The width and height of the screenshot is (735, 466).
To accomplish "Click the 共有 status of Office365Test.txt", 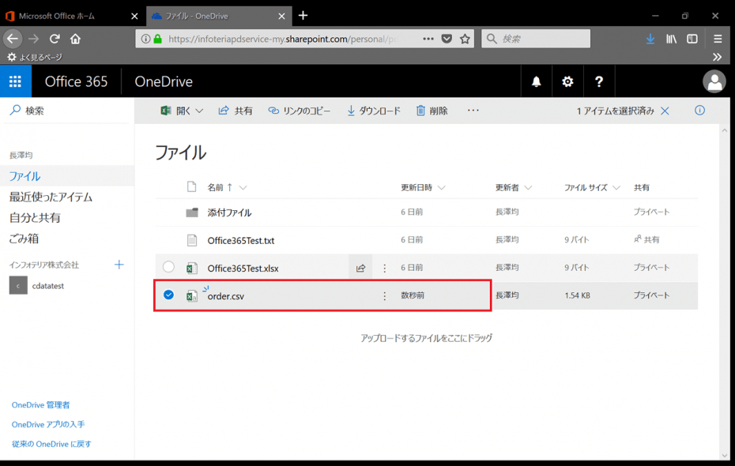I will tap(646, 239).
